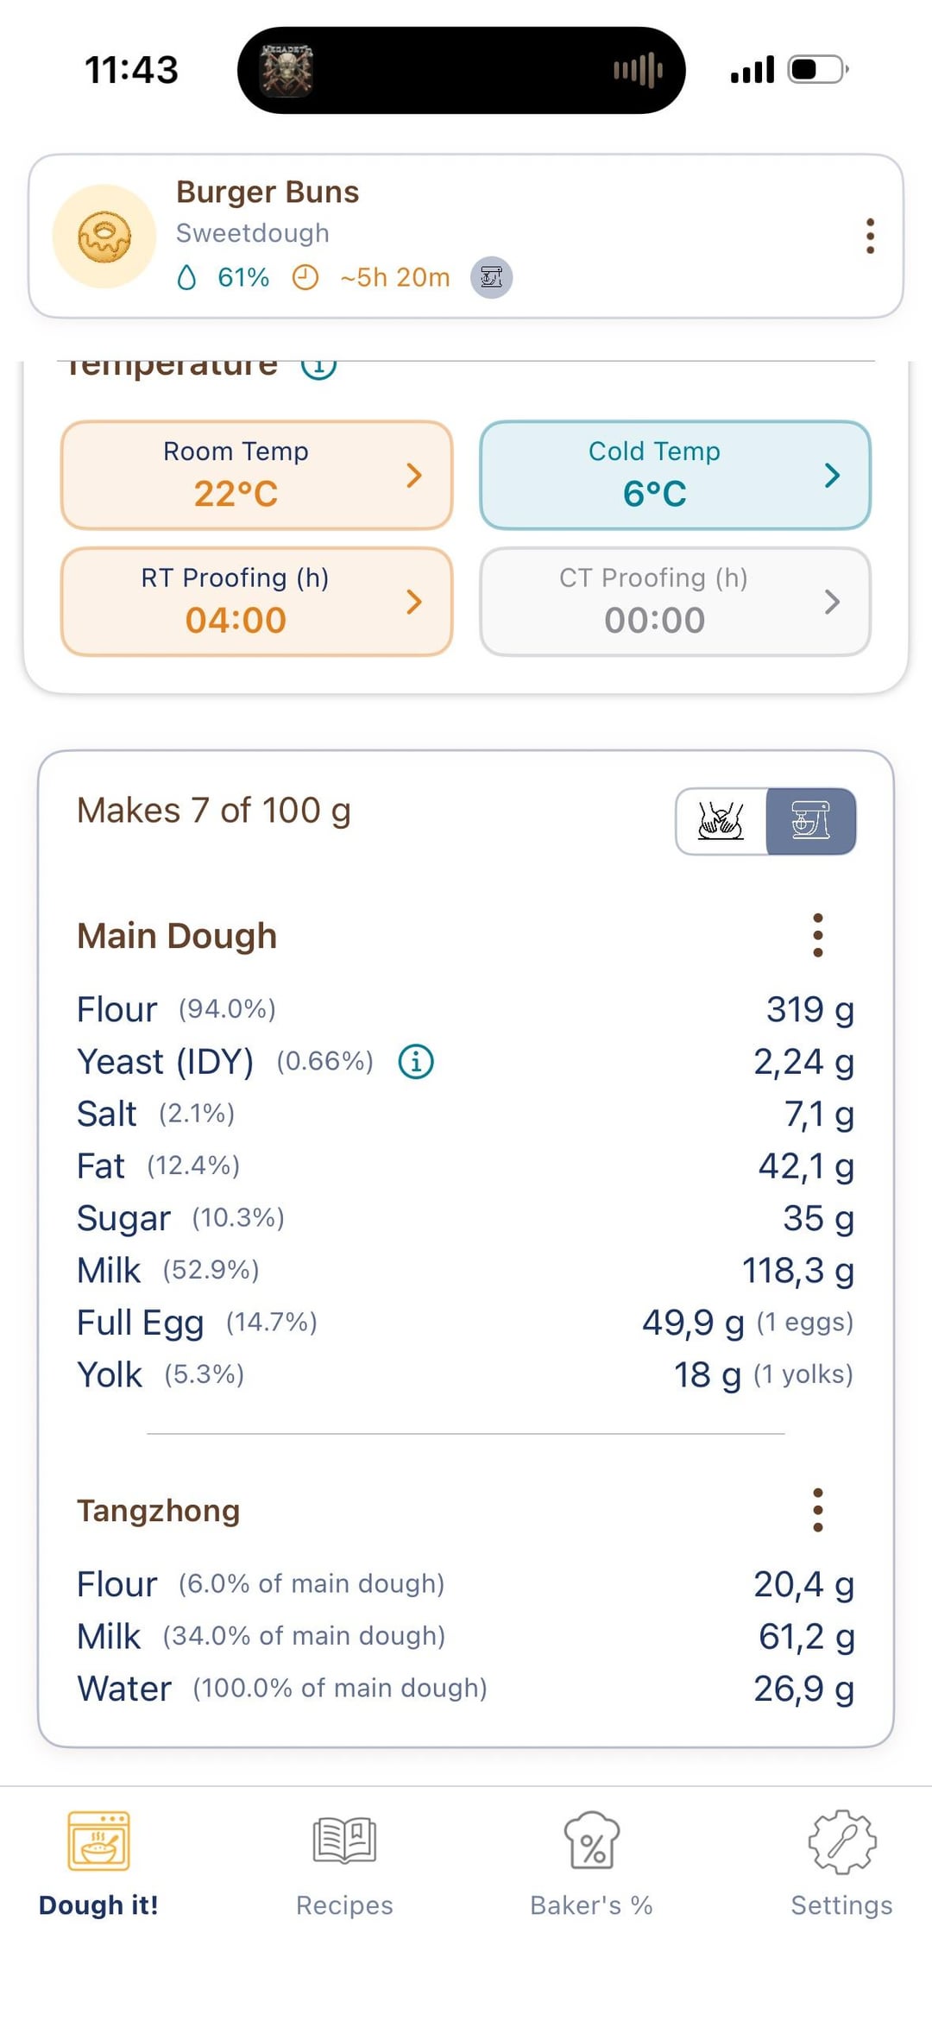The width and height of the screenshot is (932, 2021).
Task: Tap the Makes 7 of 100 g text
Action: pos(214,811)
